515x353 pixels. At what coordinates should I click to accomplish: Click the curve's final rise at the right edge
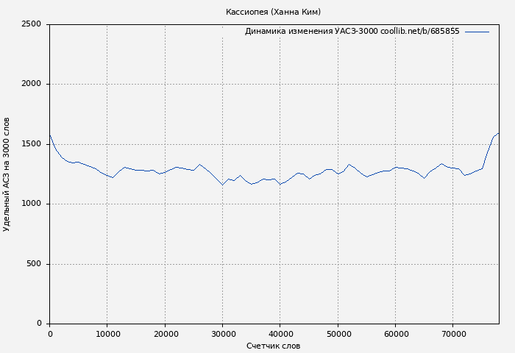coord(496,135)
